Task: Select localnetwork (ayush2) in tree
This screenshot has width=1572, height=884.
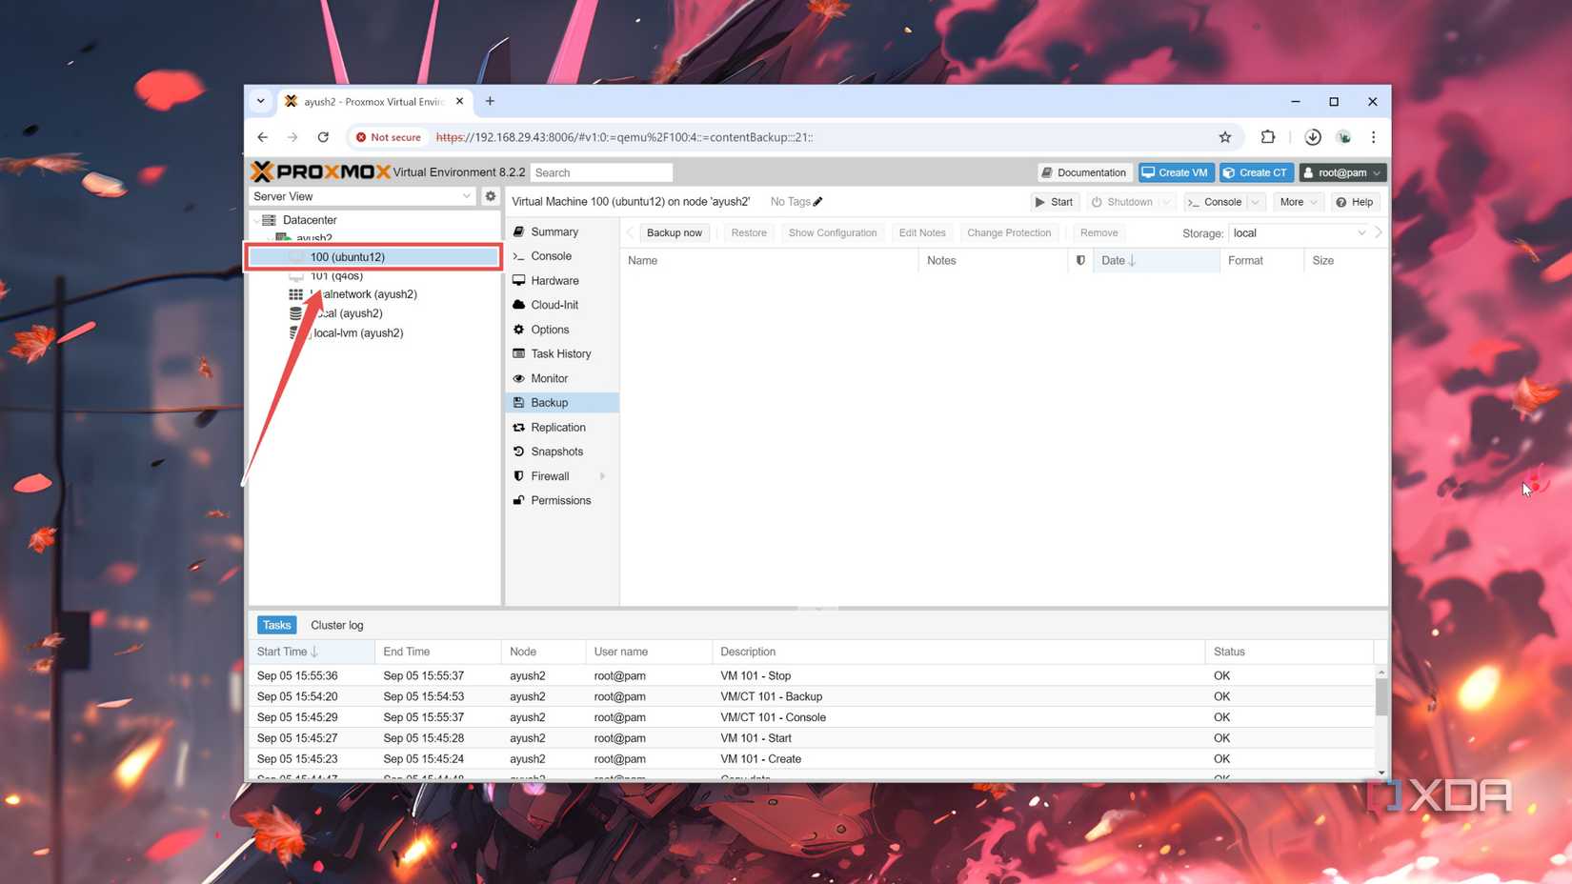Action: [363, 294]
